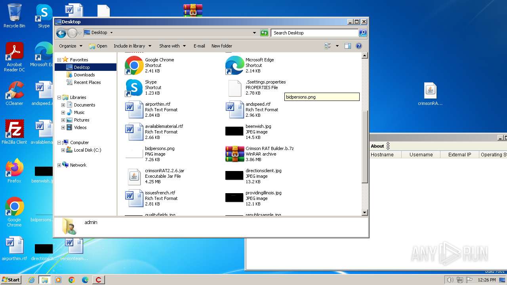Open recent pages dropdown beside Forward button
Screen dimensions: 507x285
point(80,33)
